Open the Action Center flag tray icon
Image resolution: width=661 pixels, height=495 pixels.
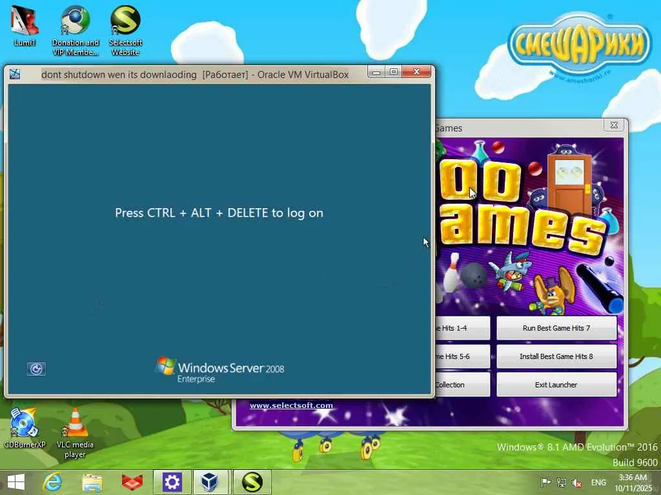click(x=545, y=482)
